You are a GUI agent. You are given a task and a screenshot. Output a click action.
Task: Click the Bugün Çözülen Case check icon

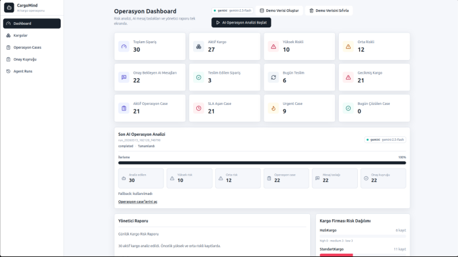348,108
